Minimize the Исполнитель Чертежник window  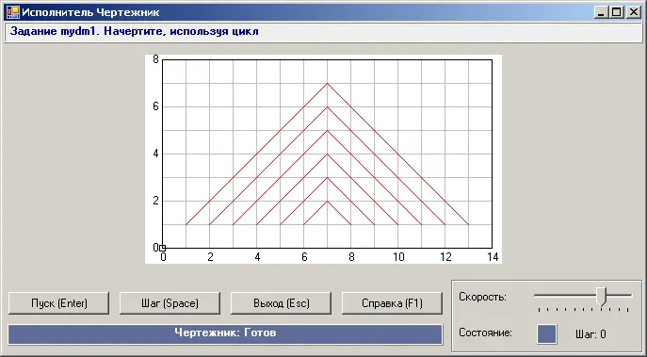coord(601,13)
